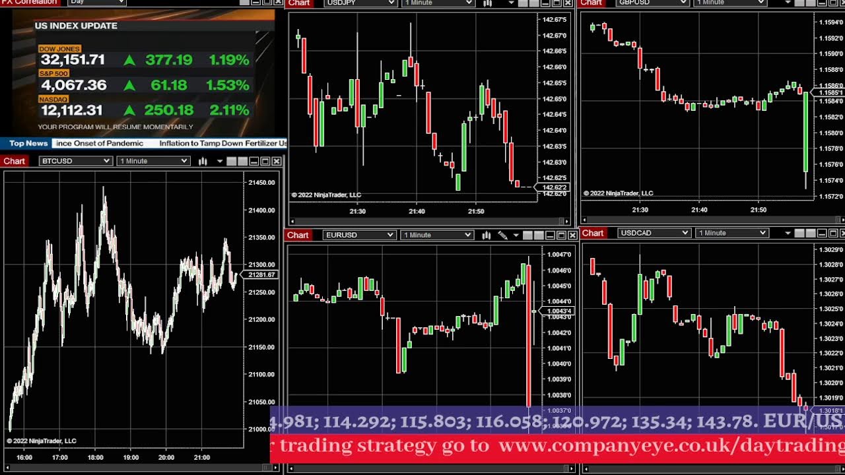The height and width of the screenshot is (475, 845).
Task: Click the Nasdaq value 12,112.31
Action: (72, 110)
